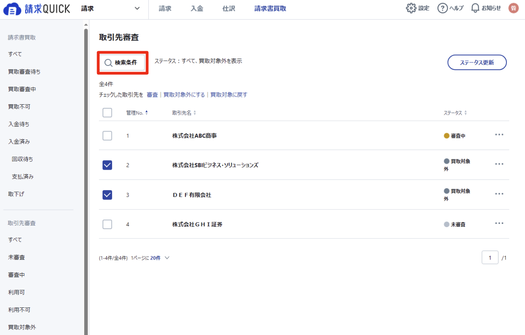This screenshot has width=525, height=335.
Task: Select 買取審査中 in sidebar
Action: click(22, 89)
